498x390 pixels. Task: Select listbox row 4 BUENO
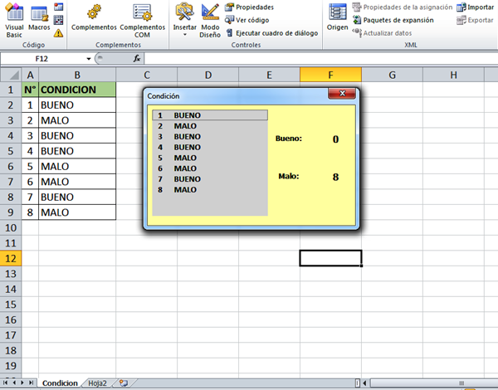tap(210, 148)
